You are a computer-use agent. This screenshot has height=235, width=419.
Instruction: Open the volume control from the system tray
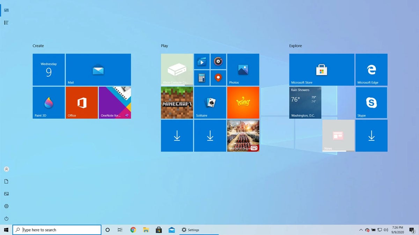385,230
